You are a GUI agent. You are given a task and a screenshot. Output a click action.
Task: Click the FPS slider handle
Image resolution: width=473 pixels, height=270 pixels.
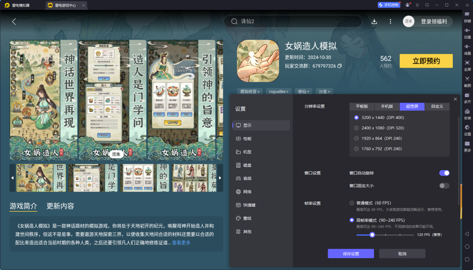(372, 235)
